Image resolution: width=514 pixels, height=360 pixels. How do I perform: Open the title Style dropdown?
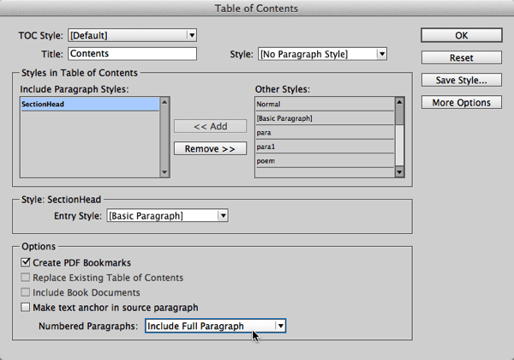click(x=322, y=54)
